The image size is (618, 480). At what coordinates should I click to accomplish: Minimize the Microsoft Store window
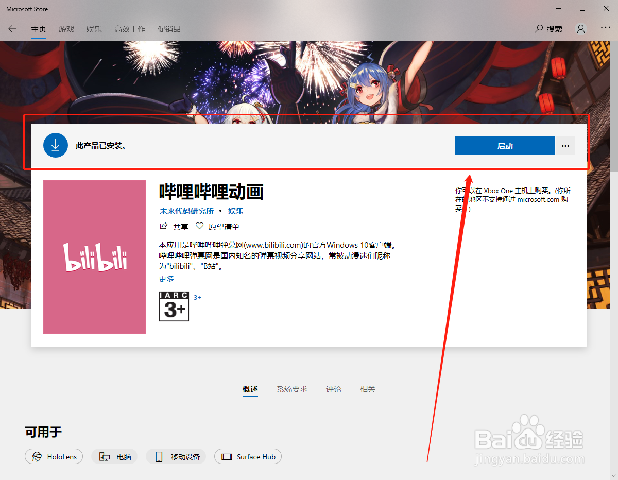(559, 8)
